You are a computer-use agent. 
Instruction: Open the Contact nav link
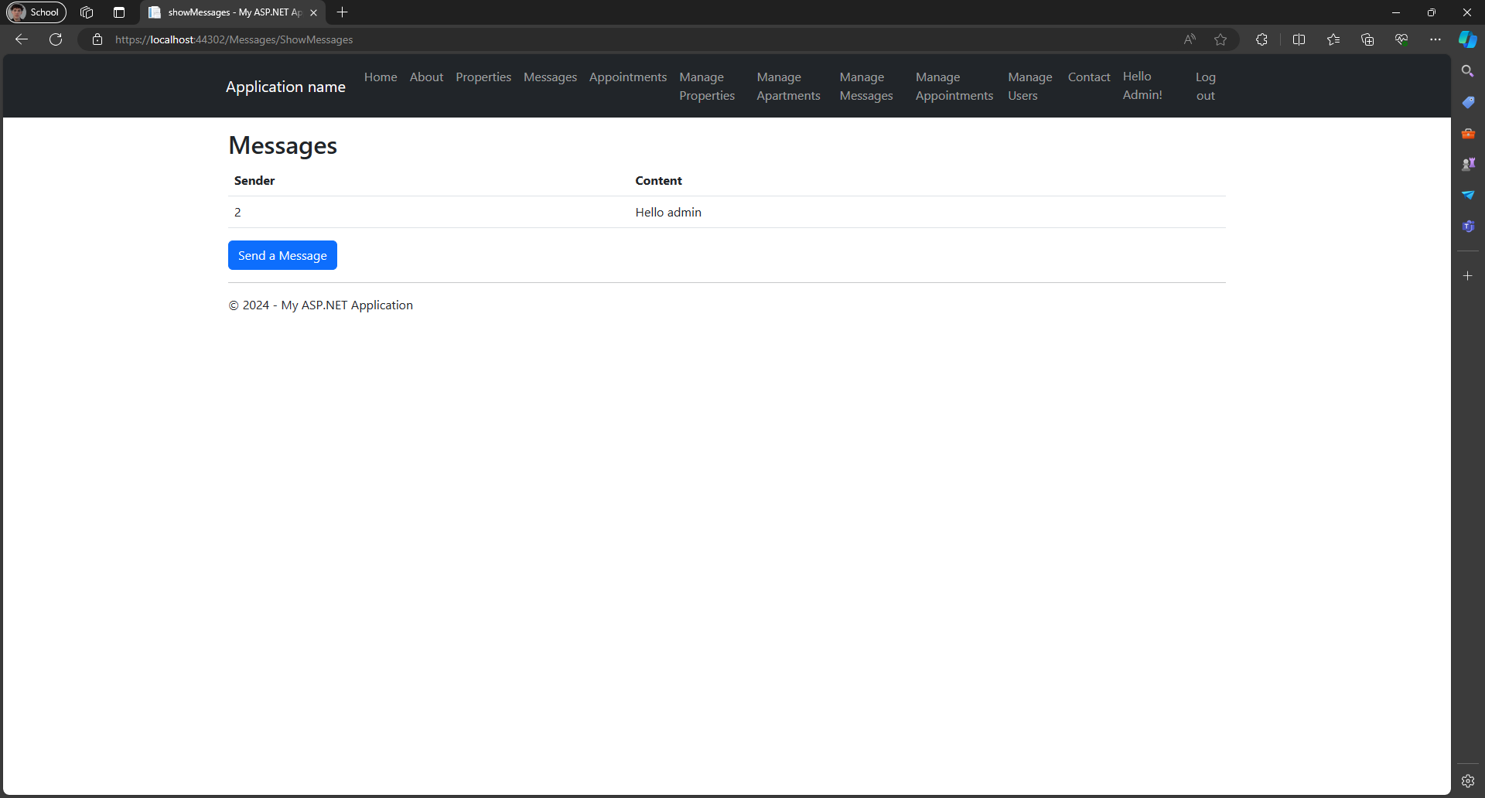pyautogui.click(x=1089, y=77)
